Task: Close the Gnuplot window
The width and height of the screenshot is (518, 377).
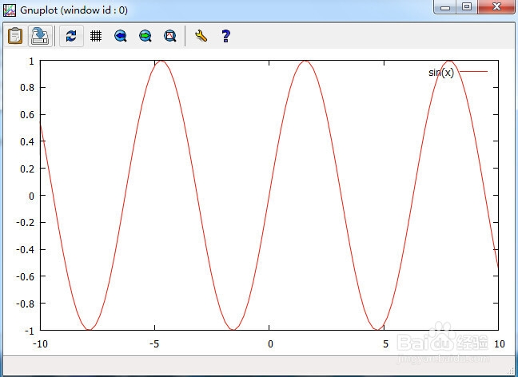Action: click(x=496, y=6)
